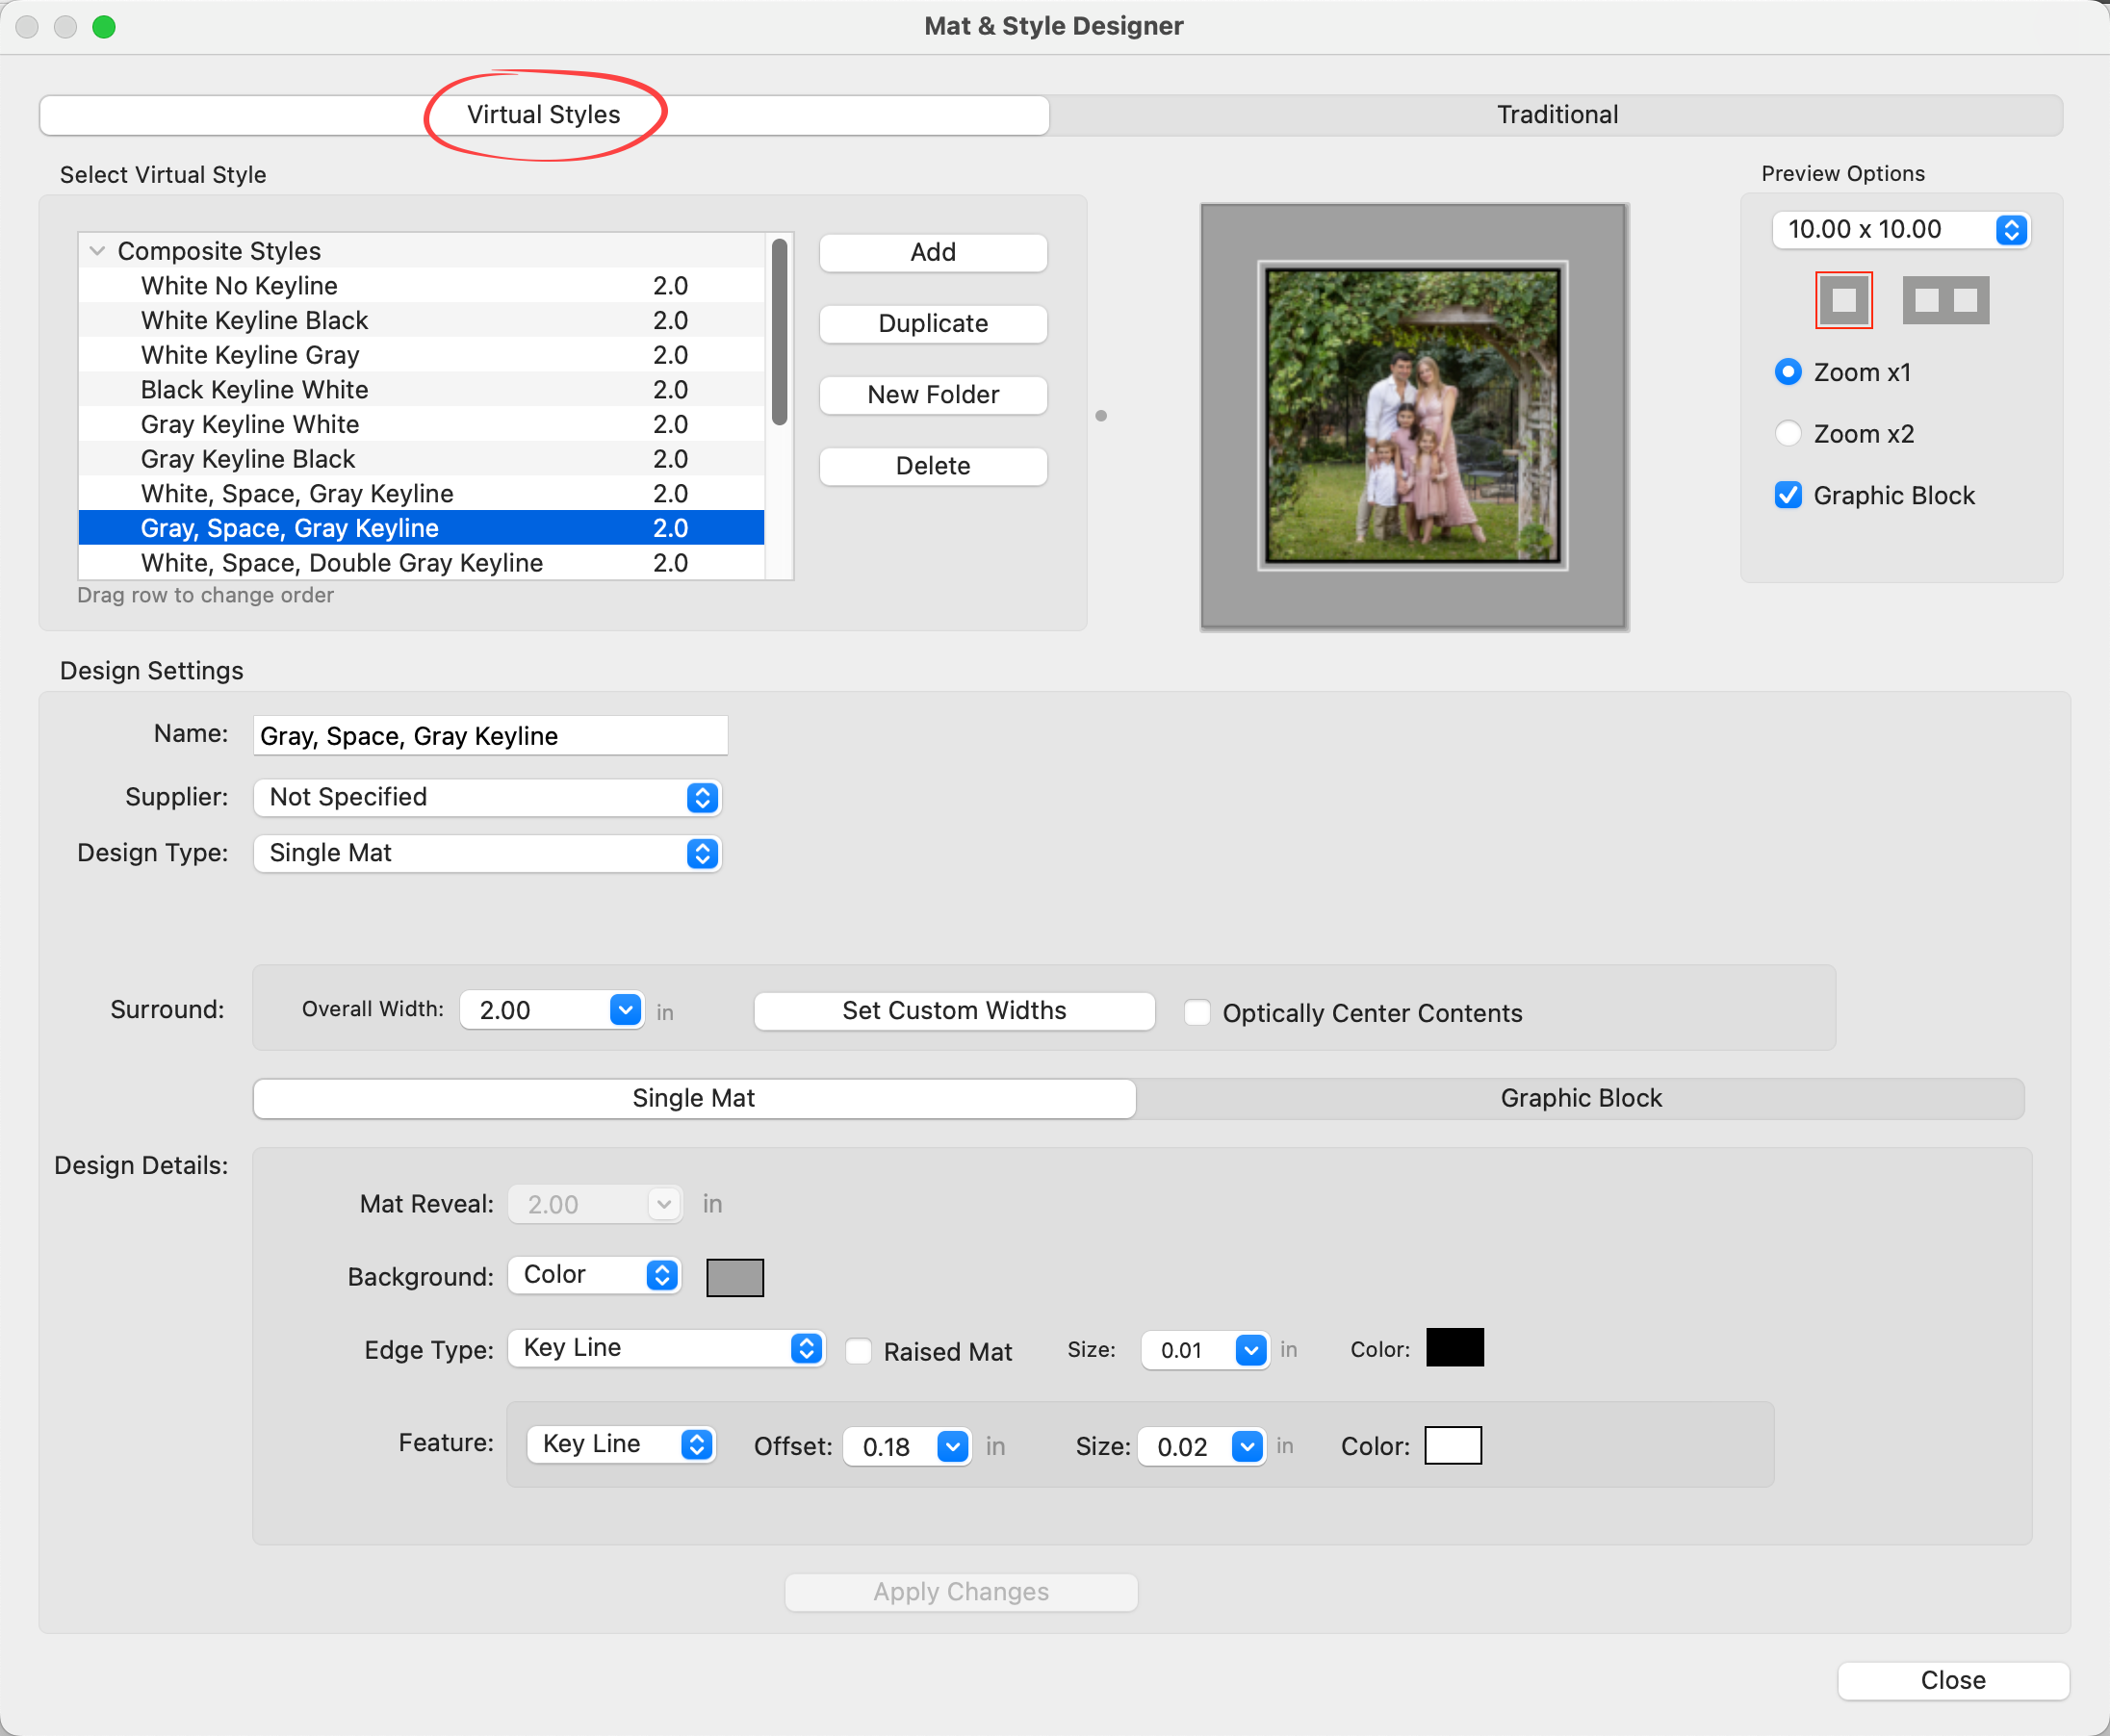Click the Feature Offset dropdown arrow
The width and height of the screenshot is (2110, 1736).
(x=952, y=1446)
